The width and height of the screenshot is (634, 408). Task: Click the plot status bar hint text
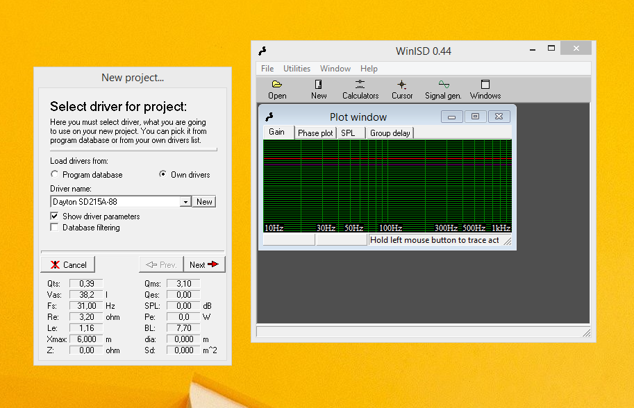tap(434, 240)
